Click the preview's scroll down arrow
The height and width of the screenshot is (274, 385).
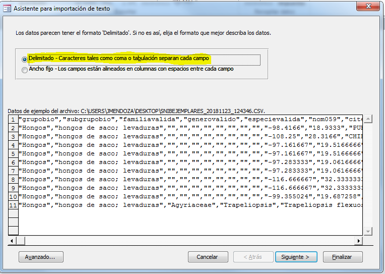pyautogui.click(x=367, y=231)
